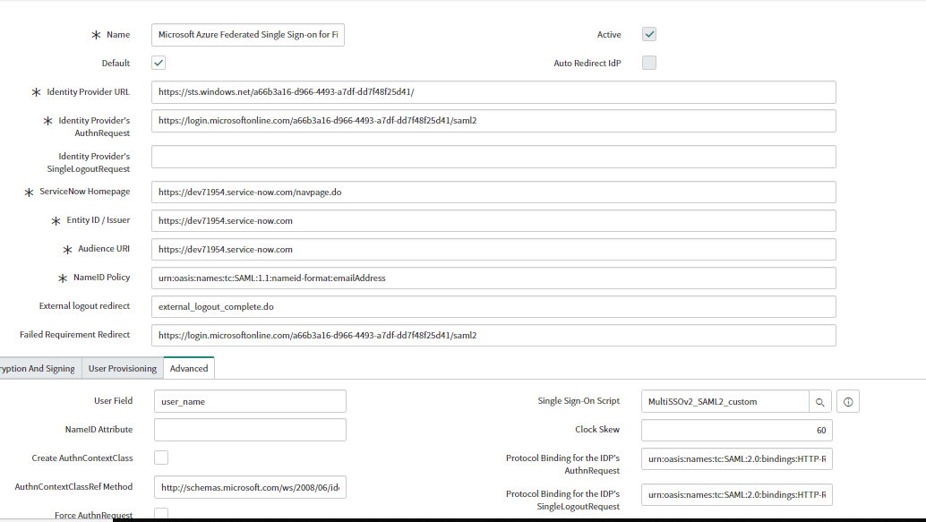Select the External logout redirect field
The image size is (926, 522).
pos(493,306)
